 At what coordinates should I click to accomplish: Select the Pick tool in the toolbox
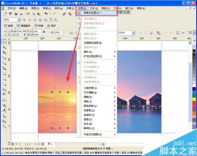pos(4,41)
